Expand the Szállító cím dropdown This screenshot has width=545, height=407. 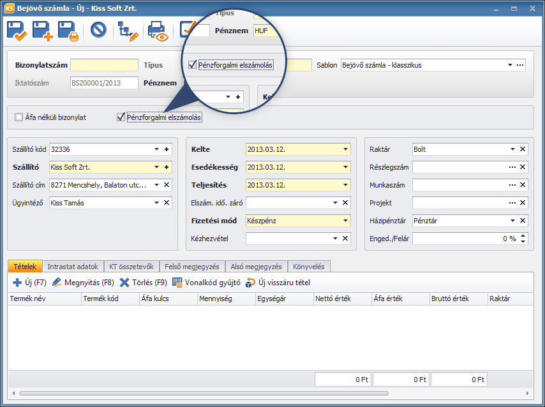157,185
